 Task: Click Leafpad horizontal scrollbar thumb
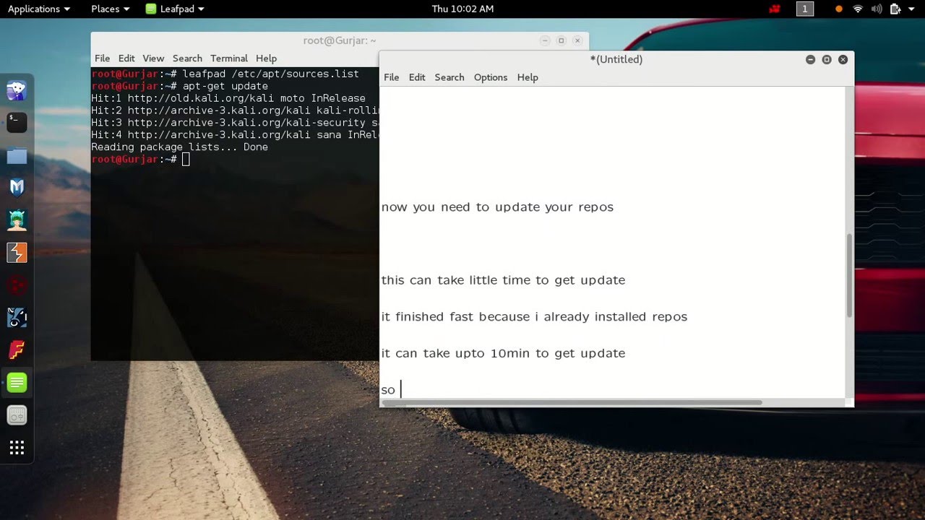(572, 402)
